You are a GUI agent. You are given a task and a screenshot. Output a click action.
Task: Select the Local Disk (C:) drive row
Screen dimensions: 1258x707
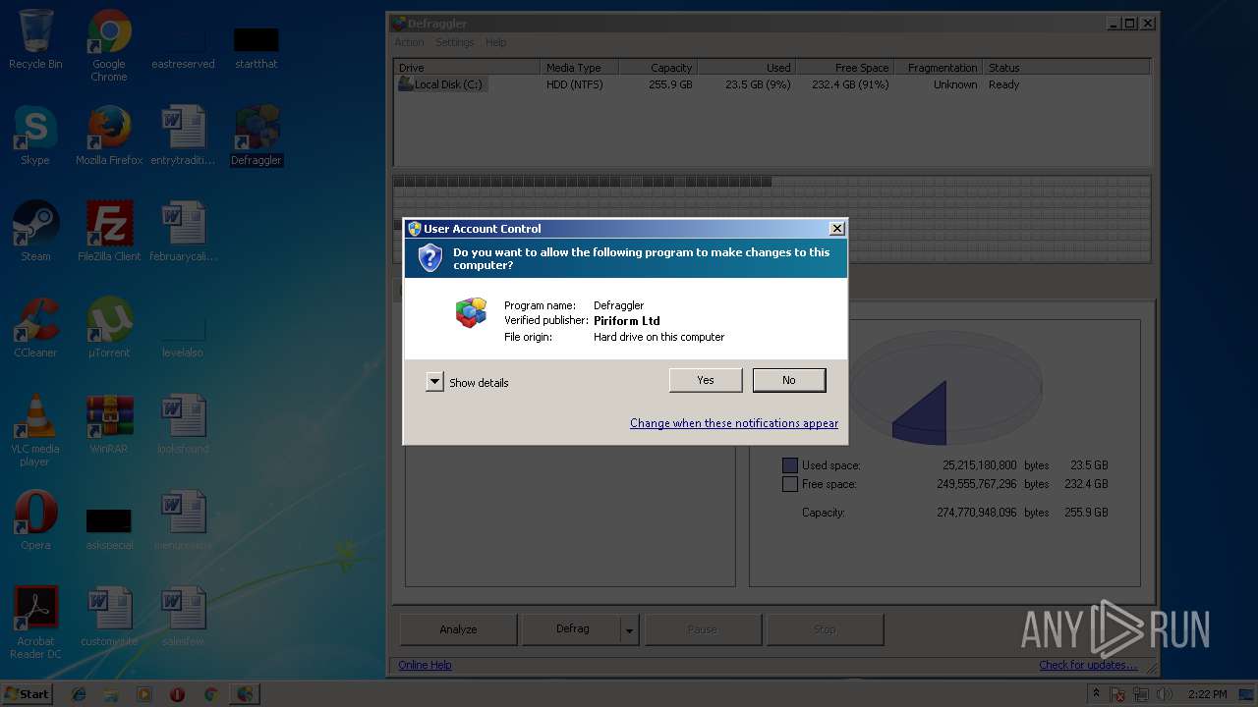(x=772, y=84)
